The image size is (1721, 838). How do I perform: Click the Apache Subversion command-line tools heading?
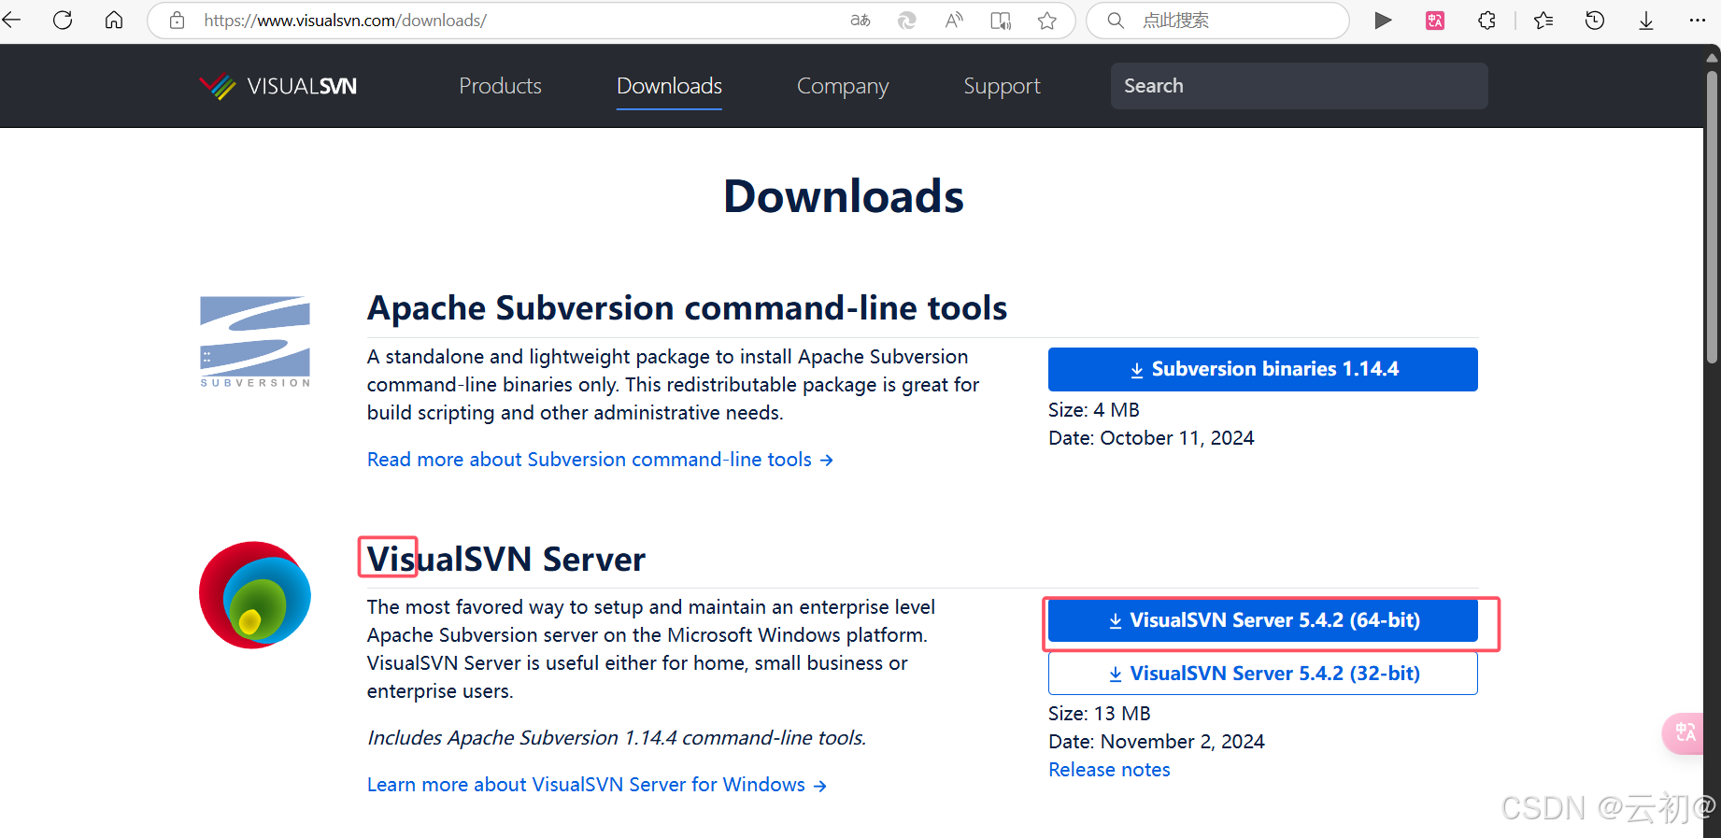click(687, 307)
